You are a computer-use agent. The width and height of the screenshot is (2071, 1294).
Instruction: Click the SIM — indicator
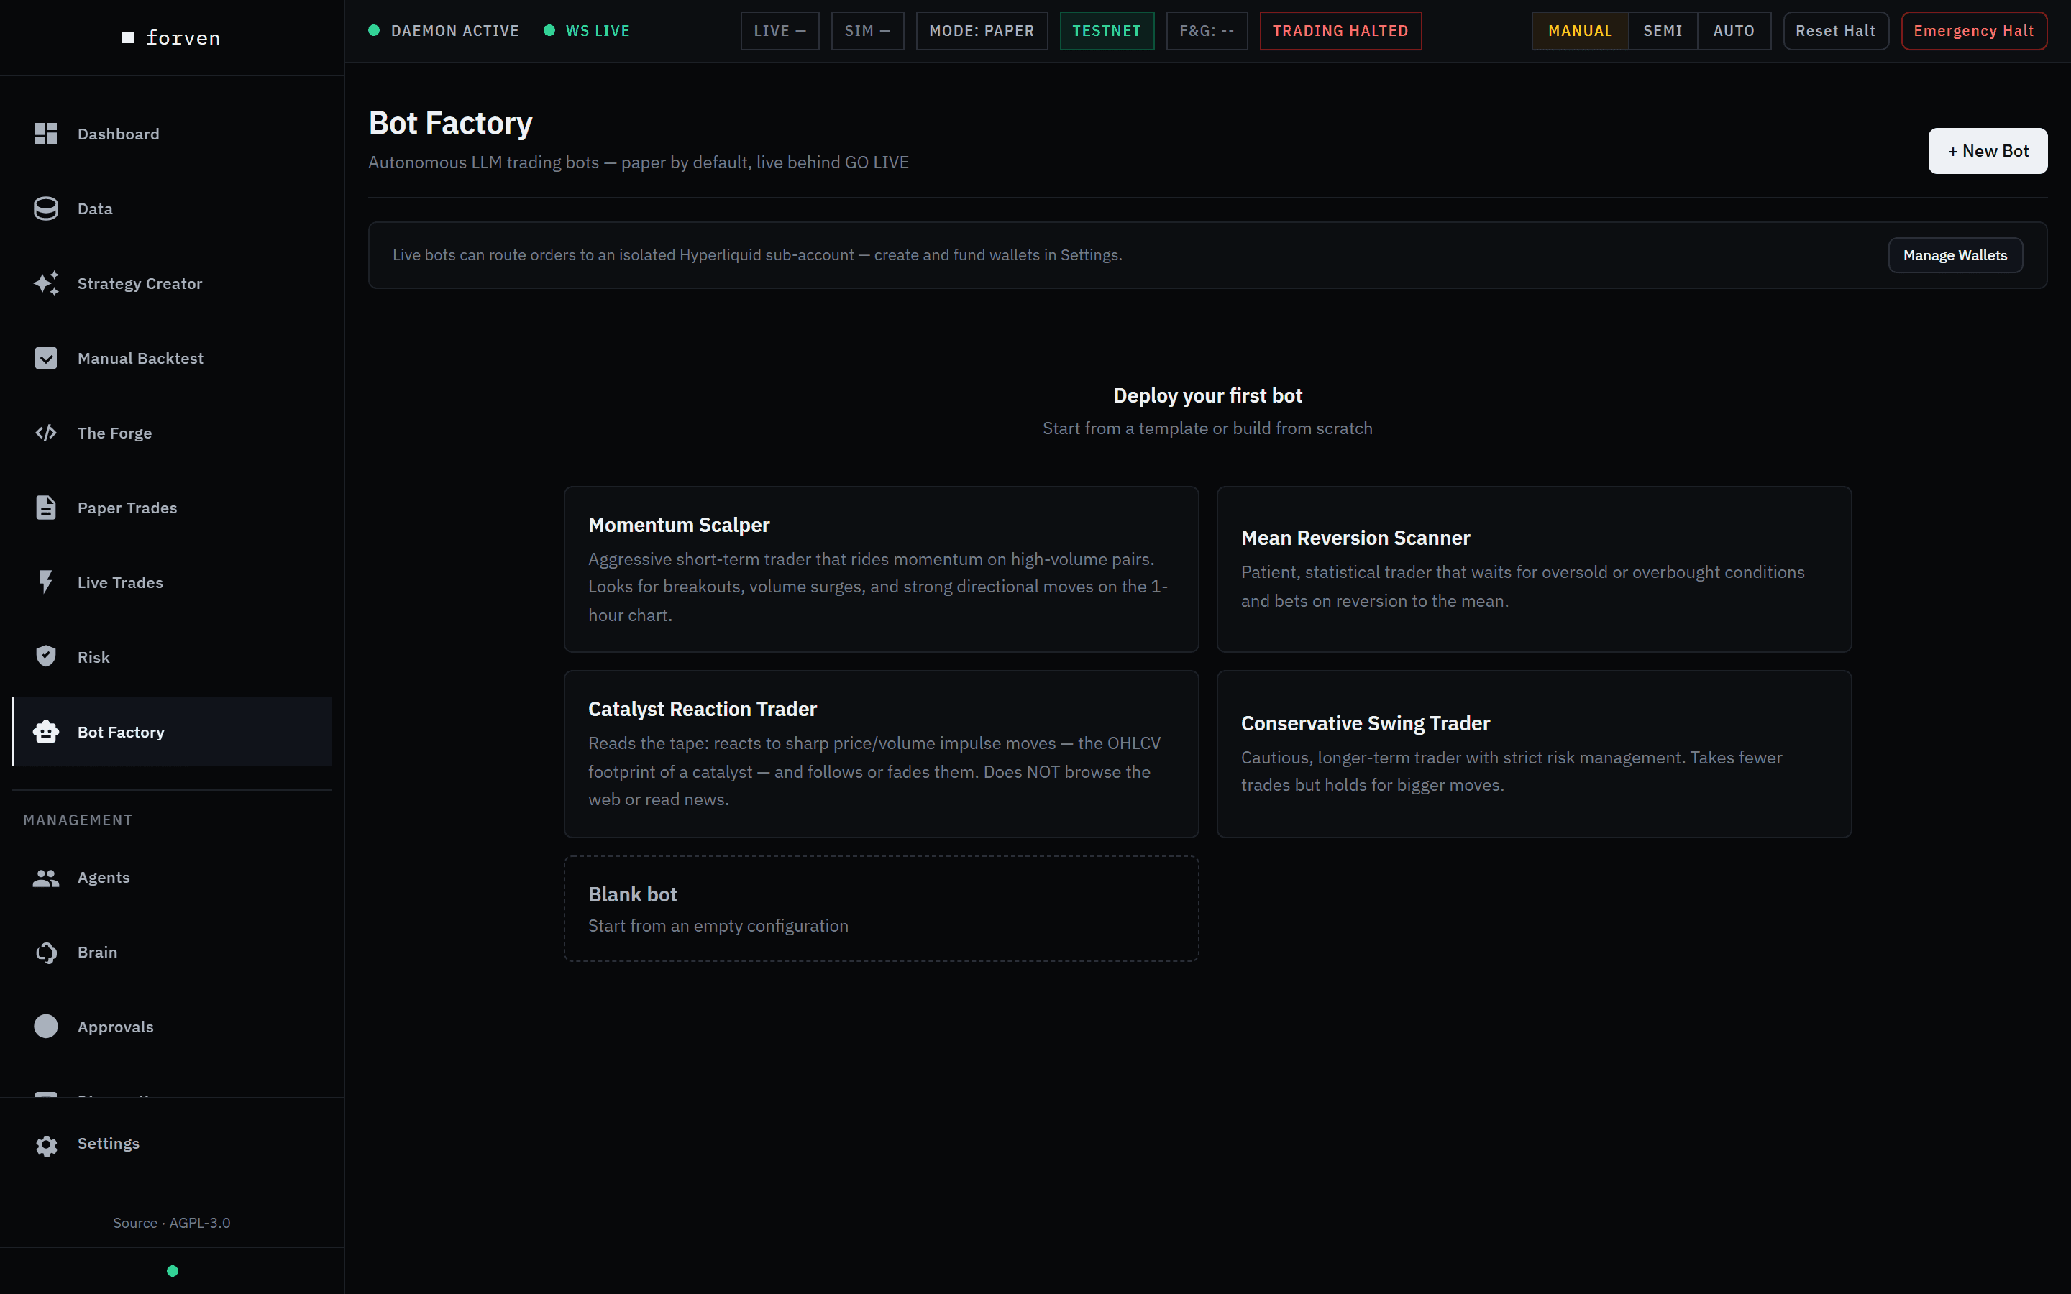coord(867,31)
